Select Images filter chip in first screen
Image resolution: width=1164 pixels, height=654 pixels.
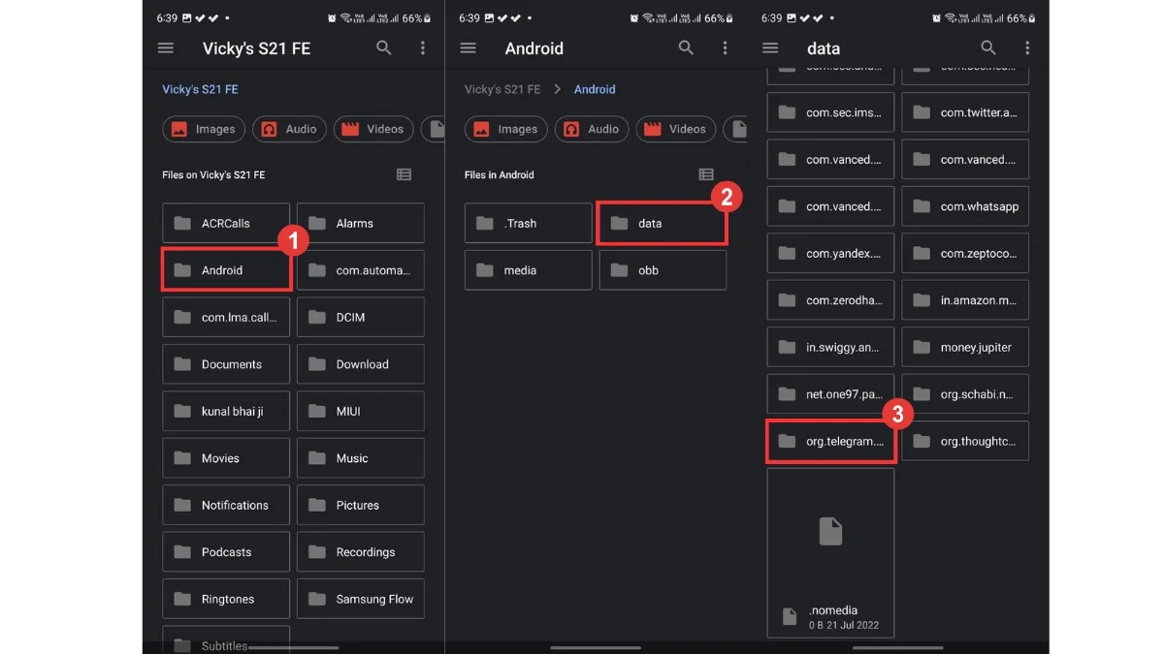[x=204, y=129]
